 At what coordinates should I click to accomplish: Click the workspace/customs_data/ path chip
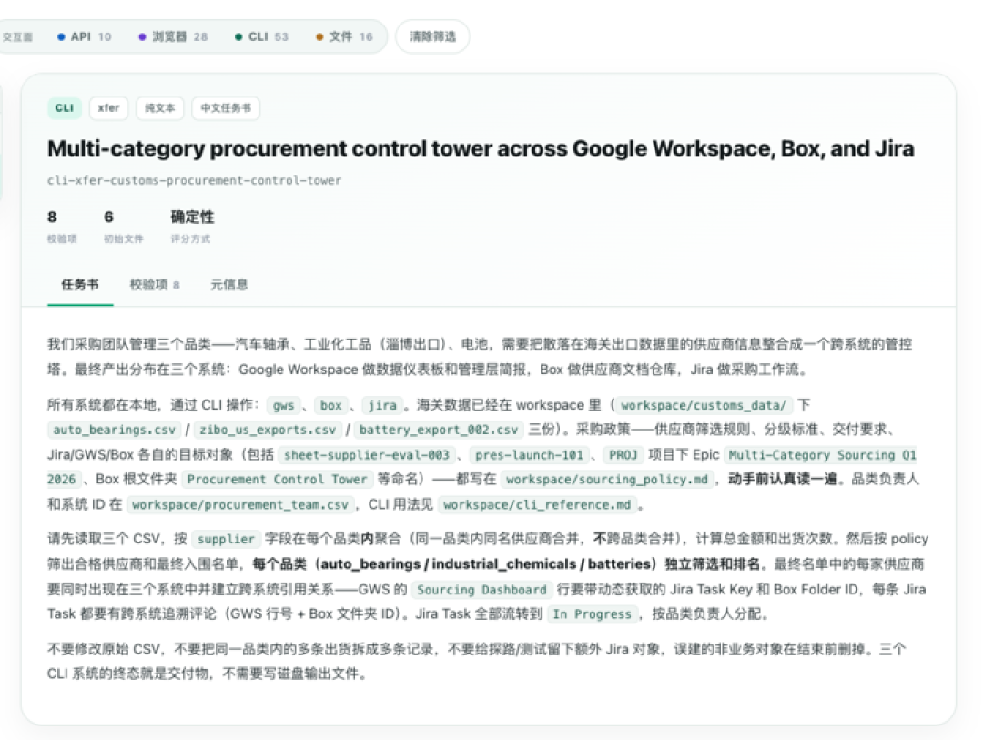click(x=704, y=406)
